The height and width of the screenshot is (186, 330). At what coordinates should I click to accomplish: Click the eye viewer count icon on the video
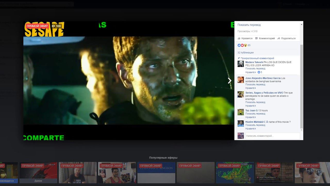coord(53,26)
